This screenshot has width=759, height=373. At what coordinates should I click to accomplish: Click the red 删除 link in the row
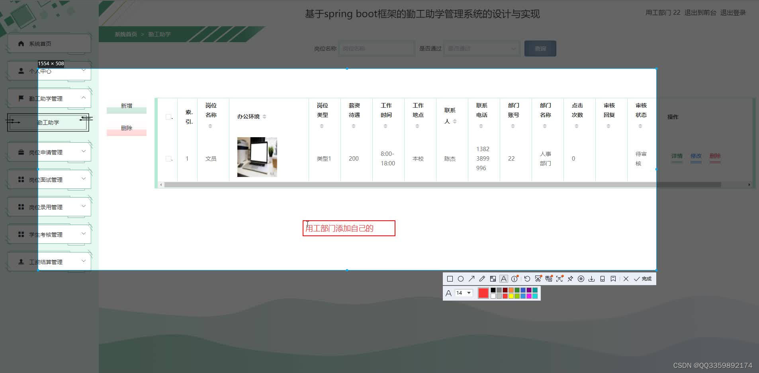tap(715, 156)
